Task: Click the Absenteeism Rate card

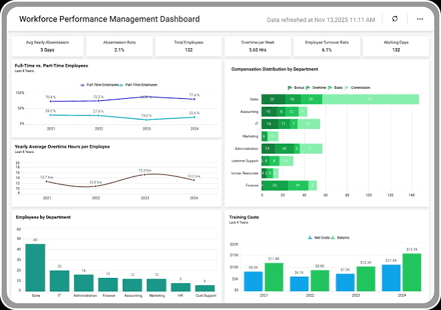Action: click(x=119, y=46)
